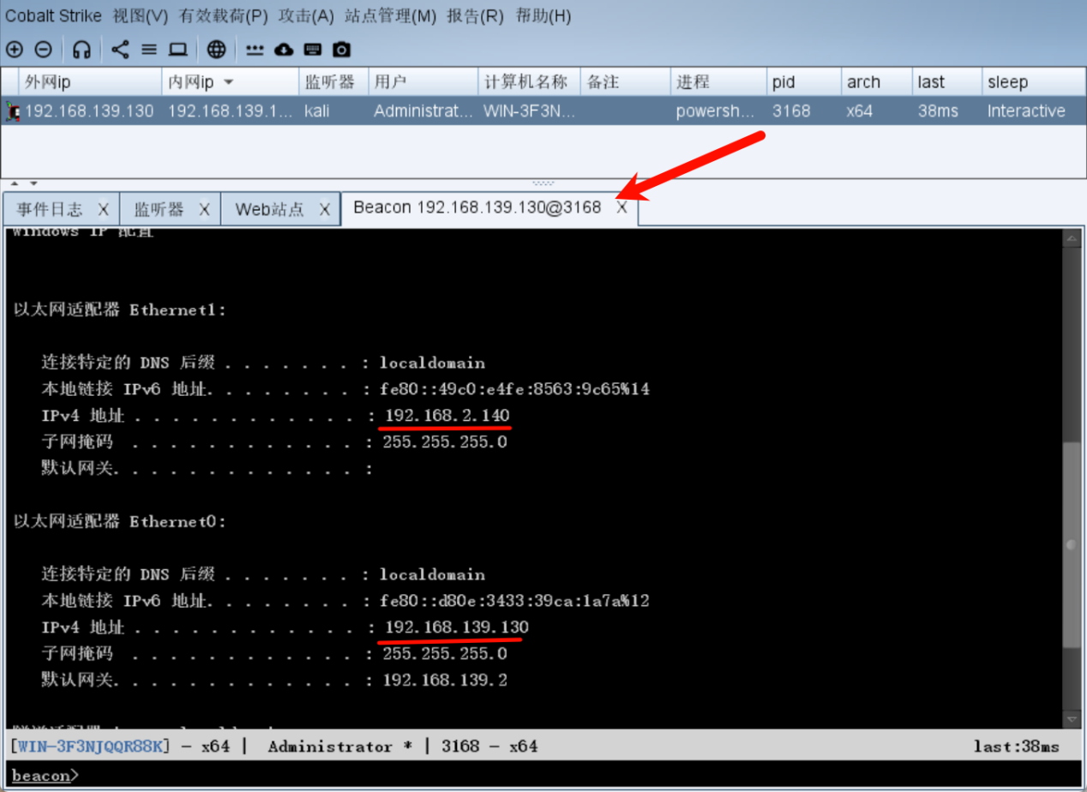The image size is (1087, 792).
Task: Click the globe toolbar icon
Action: [x=217, y=50]
